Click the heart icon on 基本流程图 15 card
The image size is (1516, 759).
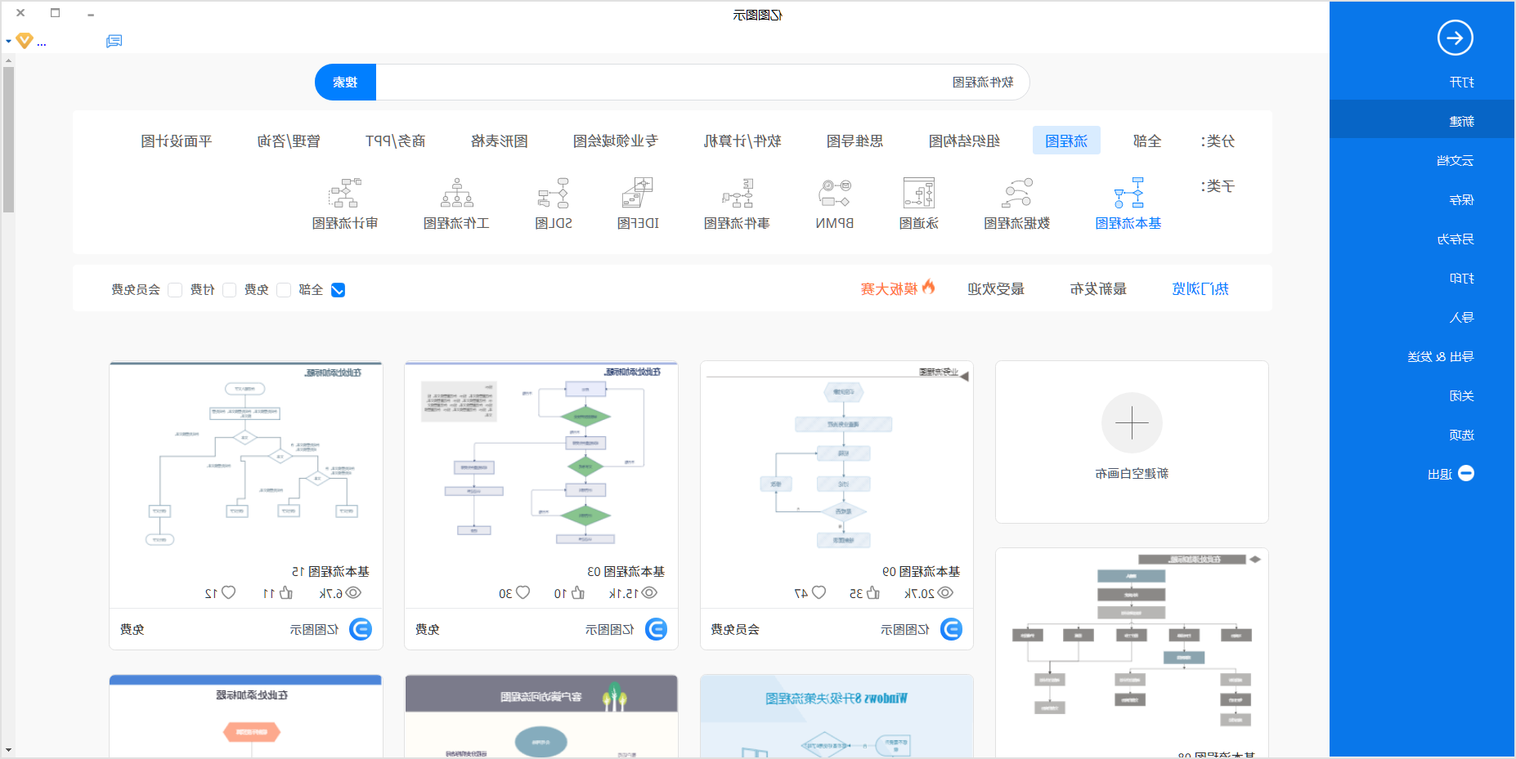pos(229,592)
